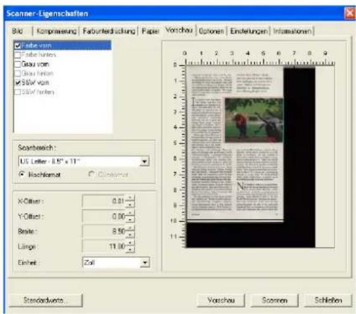The width and height of the screenshot is (356, 314).
Task: Start scanning with the Scannen button
Action: click(274, 300)
